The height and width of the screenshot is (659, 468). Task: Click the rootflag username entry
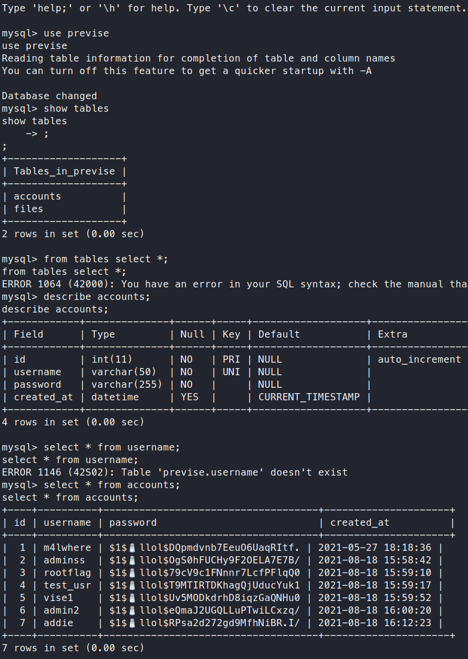(67, 572)
